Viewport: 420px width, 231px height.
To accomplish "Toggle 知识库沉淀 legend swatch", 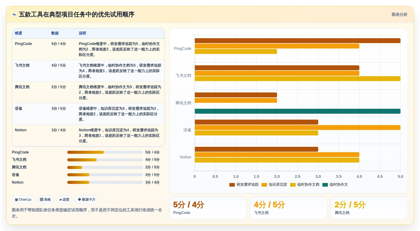I will coord(264,184).
